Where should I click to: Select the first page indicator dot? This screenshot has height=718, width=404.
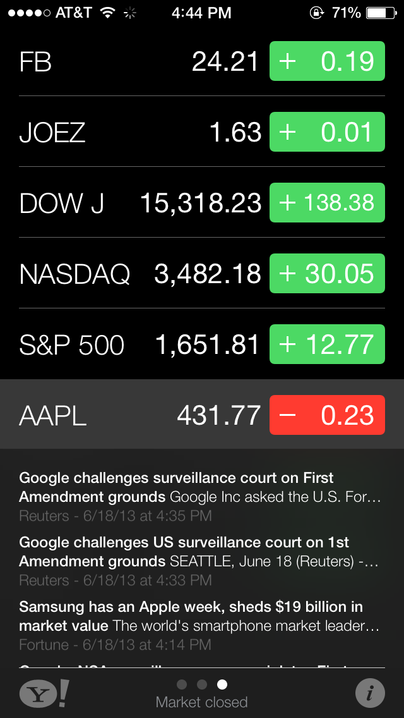pyautogui.click(x=182, y=685)
